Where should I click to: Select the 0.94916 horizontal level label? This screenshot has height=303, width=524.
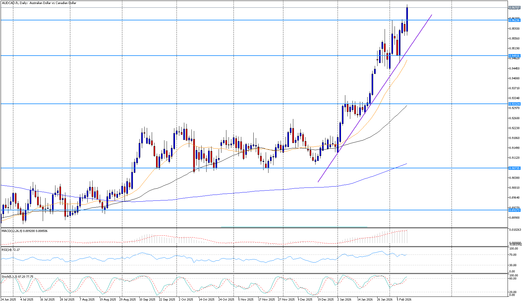pyautogui.click(x=514, y=56)
